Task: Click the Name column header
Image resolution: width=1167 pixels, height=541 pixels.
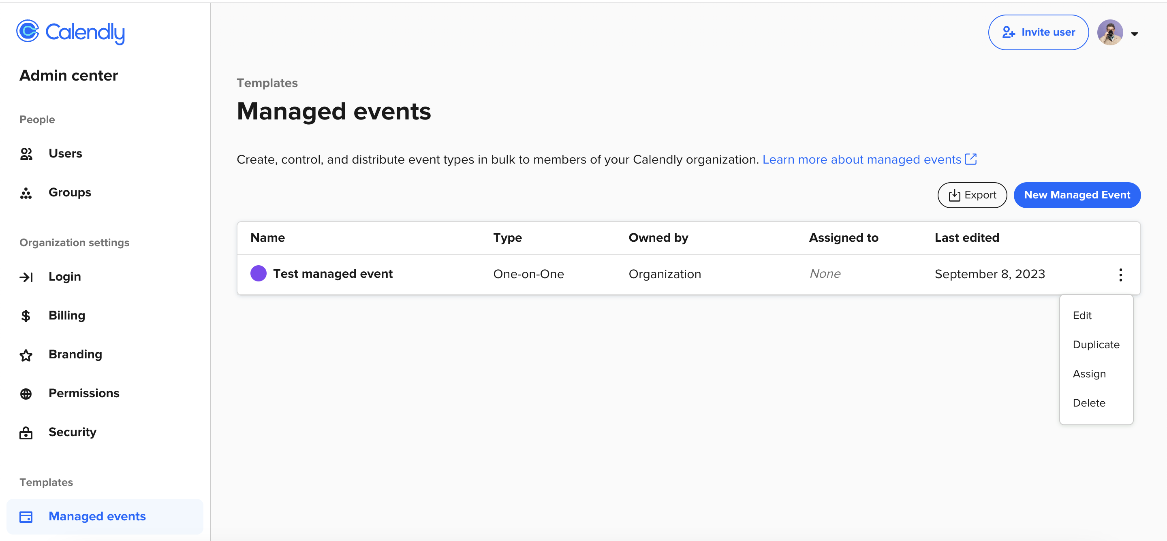Action: [x=268, y=238]
